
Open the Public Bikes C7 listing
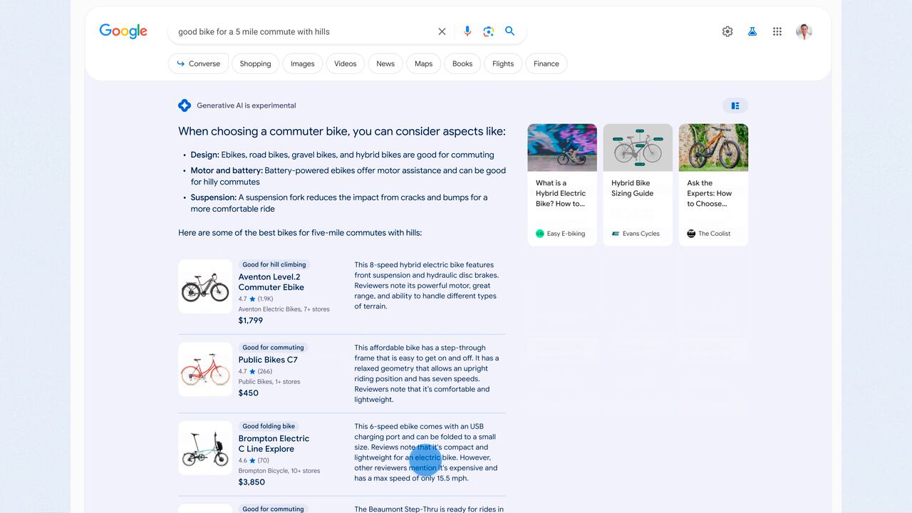coord(269,360)
